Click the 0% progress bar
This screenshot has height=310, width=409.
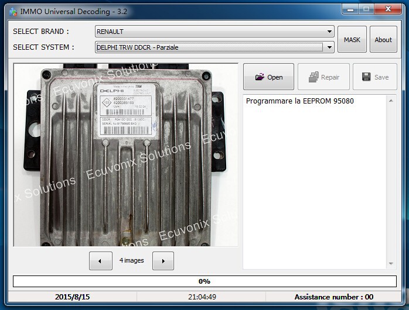click(204, 281)
